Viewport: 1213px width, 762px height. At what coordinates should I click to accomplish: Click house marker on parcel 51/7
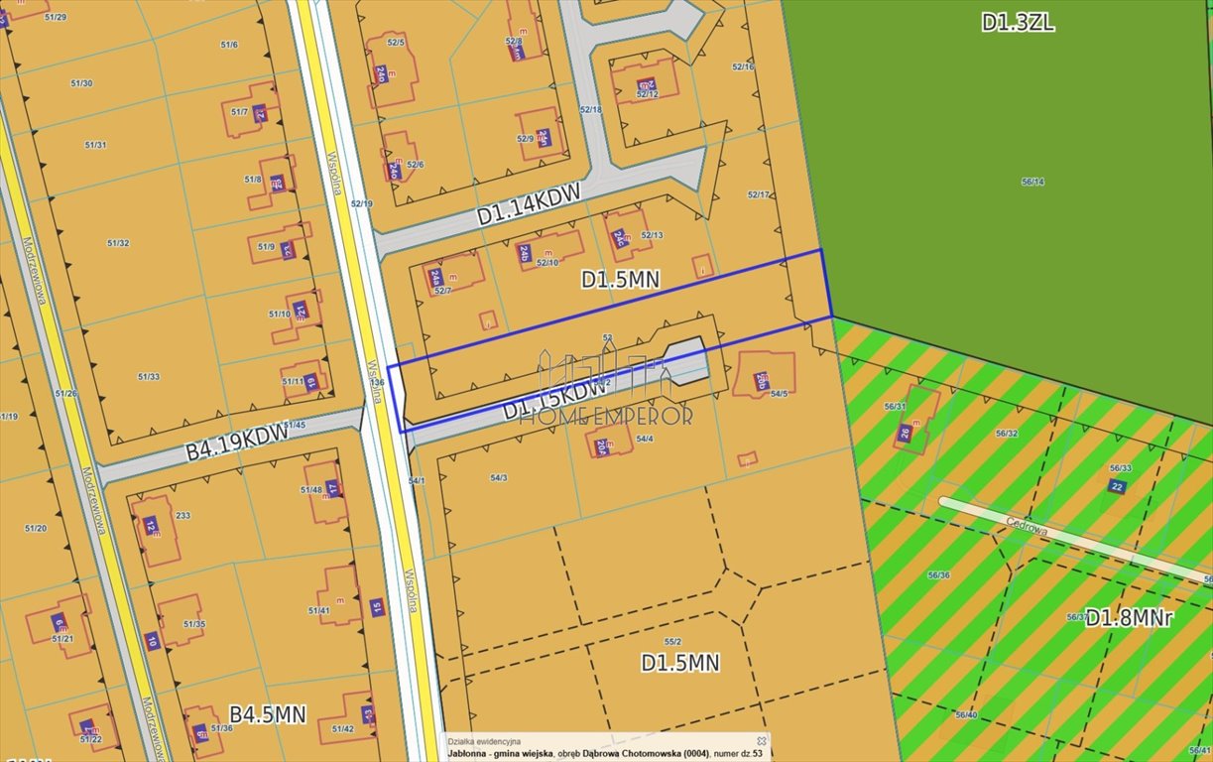click(260, 112)
